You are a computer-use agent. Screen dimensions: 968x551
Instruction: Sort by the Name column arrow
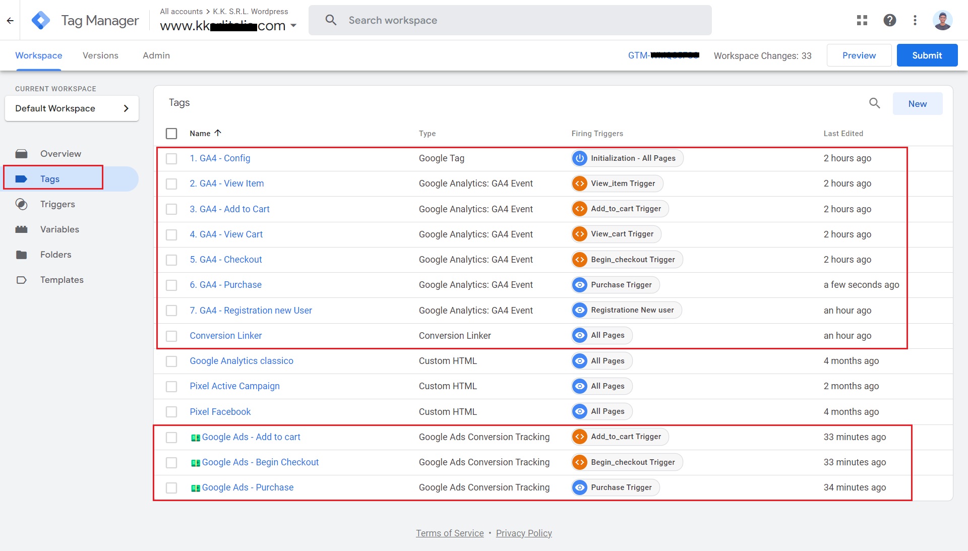click(218, 133)
